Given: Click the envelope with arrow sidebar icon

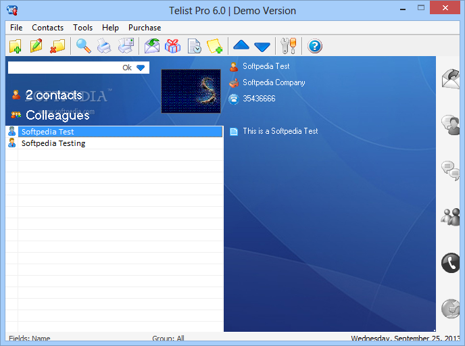Looking at the screenshot, I should pos(451,79).
